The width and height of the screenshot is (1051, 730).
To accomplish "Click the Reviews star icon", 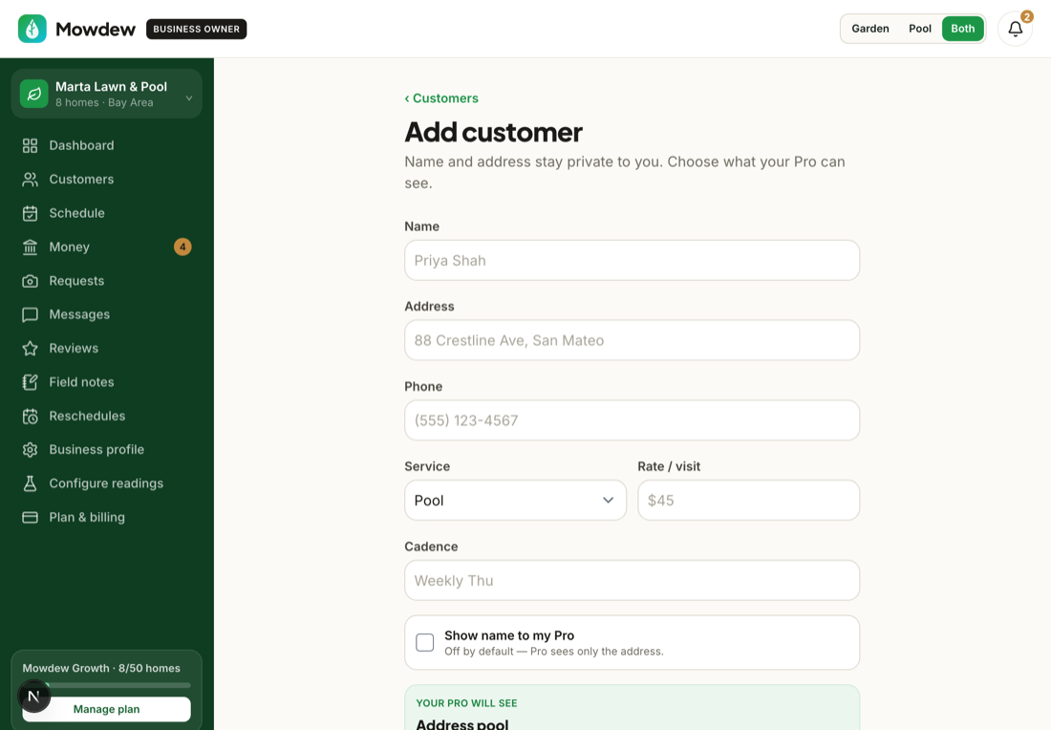I will [x=31, y=348].
